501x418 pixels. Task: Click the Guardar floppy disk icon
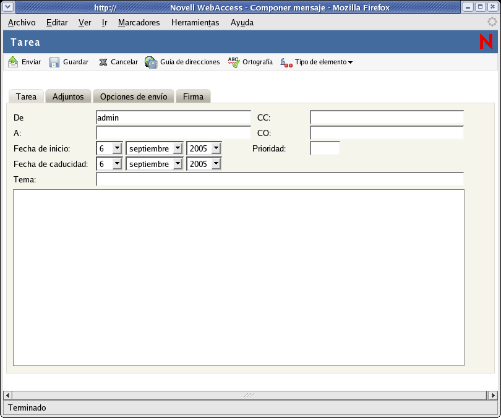(x=54, y=62)
